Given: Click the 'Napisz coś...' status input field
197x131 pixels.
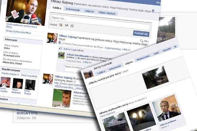Looking at the screenshot, I should coord(100,22).
